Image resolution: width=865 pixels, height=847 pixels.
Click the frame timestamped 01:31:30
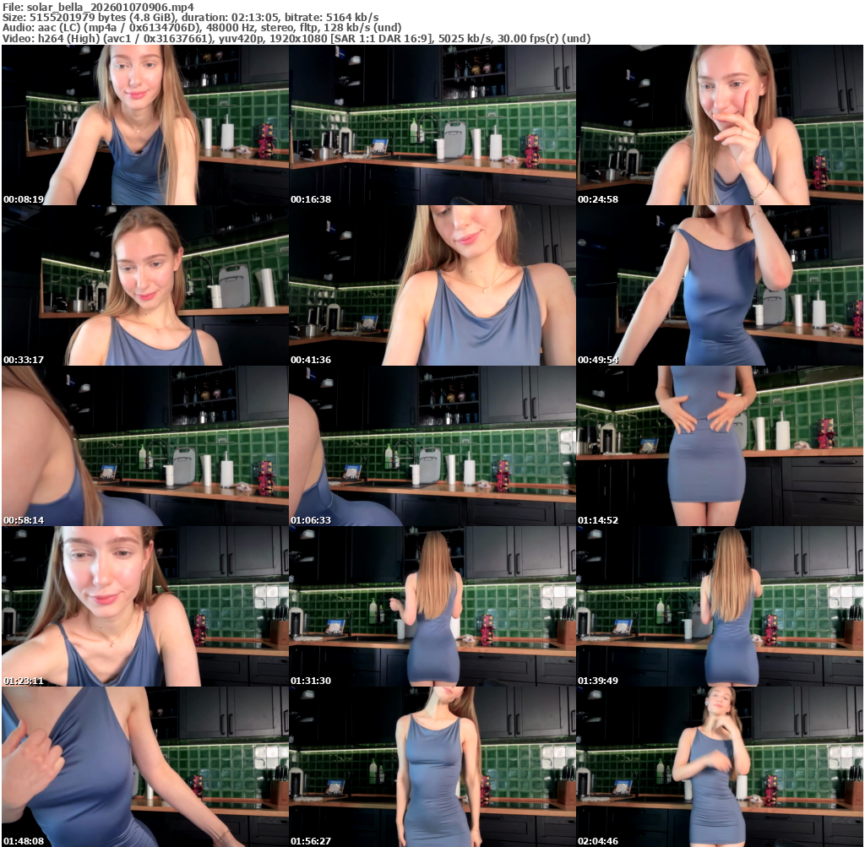click(x=432, y=606)
